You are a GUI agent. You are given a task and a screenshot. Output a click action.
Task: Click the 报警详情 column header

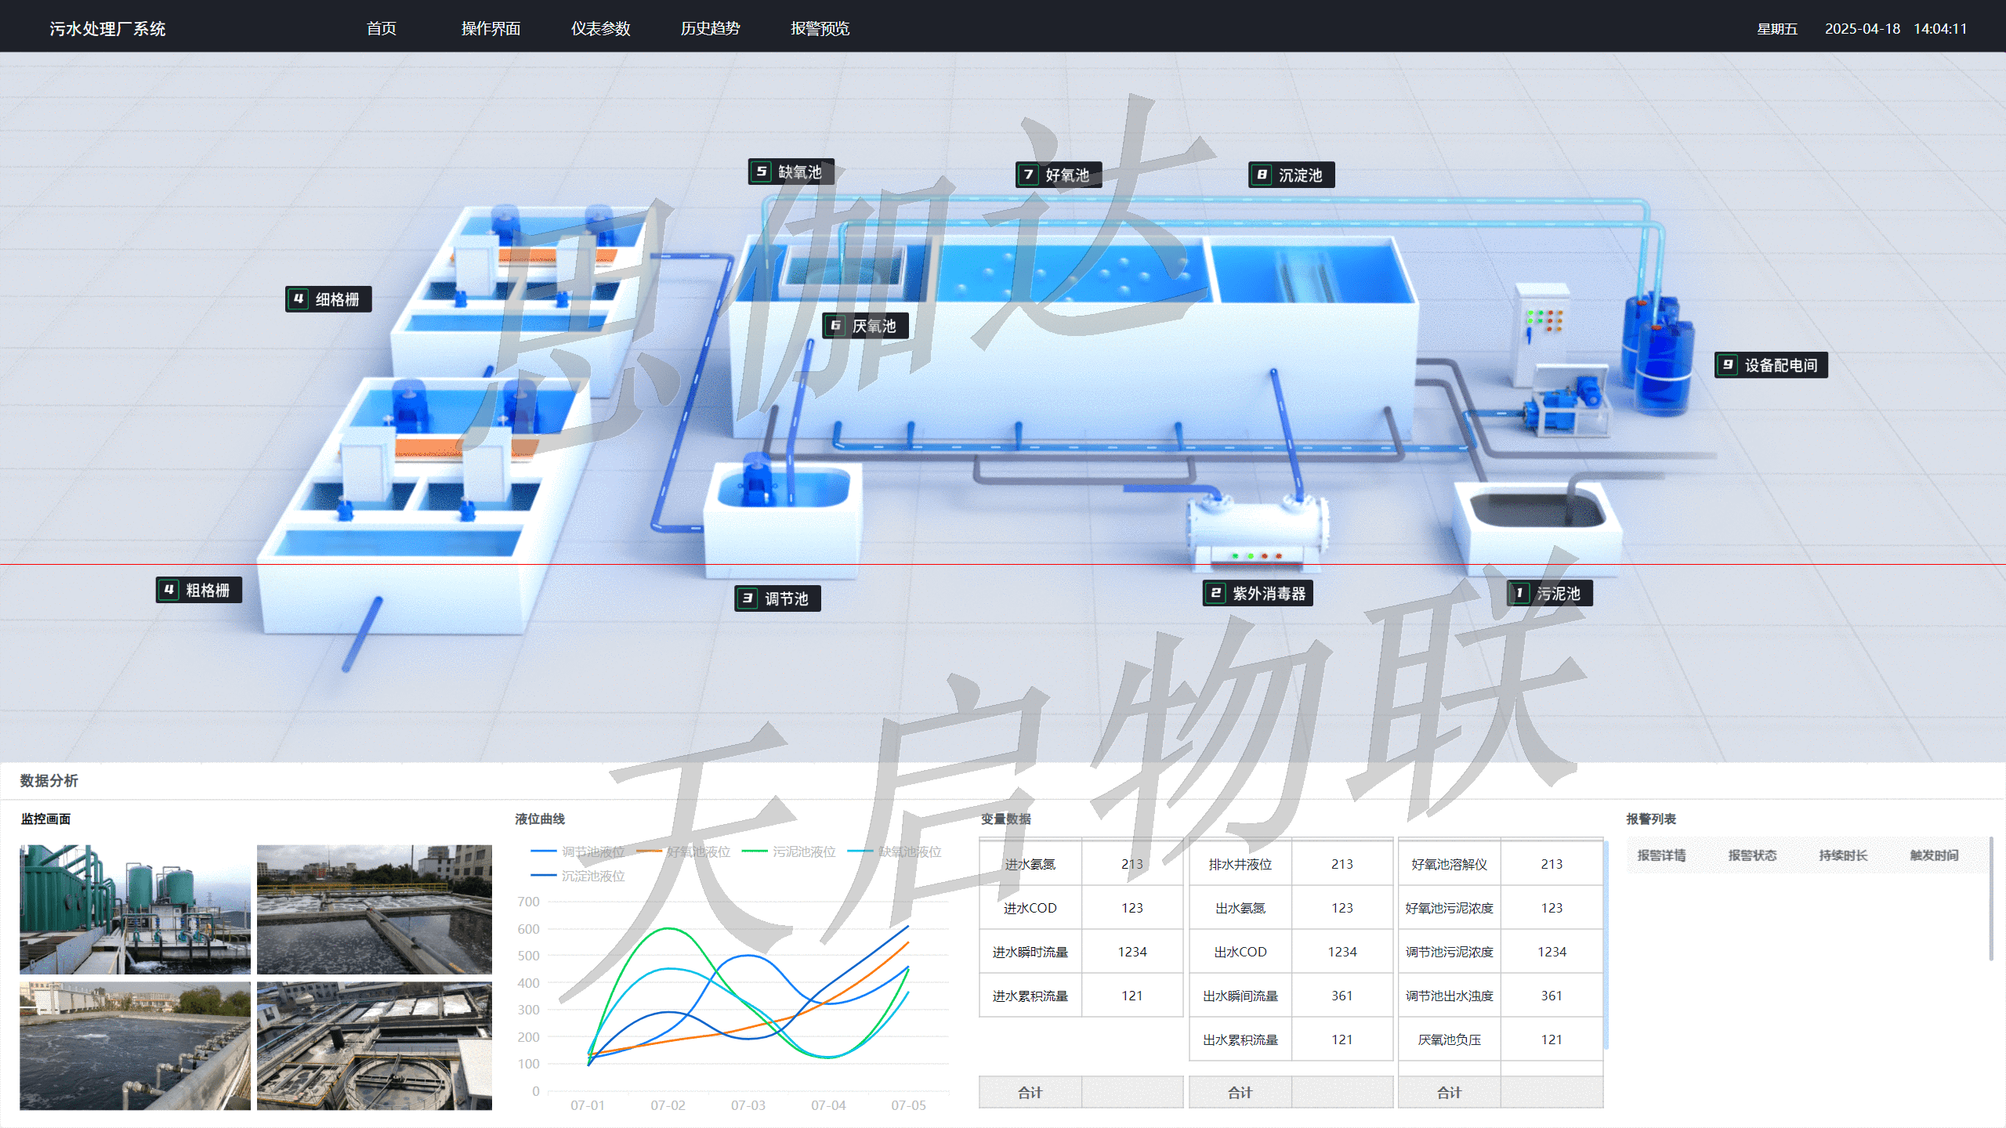[1661, 855]
